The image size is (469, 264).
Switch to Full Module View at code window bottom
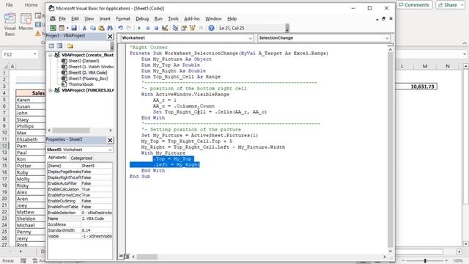[127, 256]
